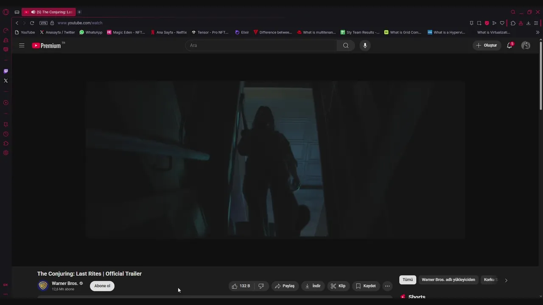Open the Twitch sidebar panel
The width and height of the screenshot is (543, 305).
pos(6,71)
